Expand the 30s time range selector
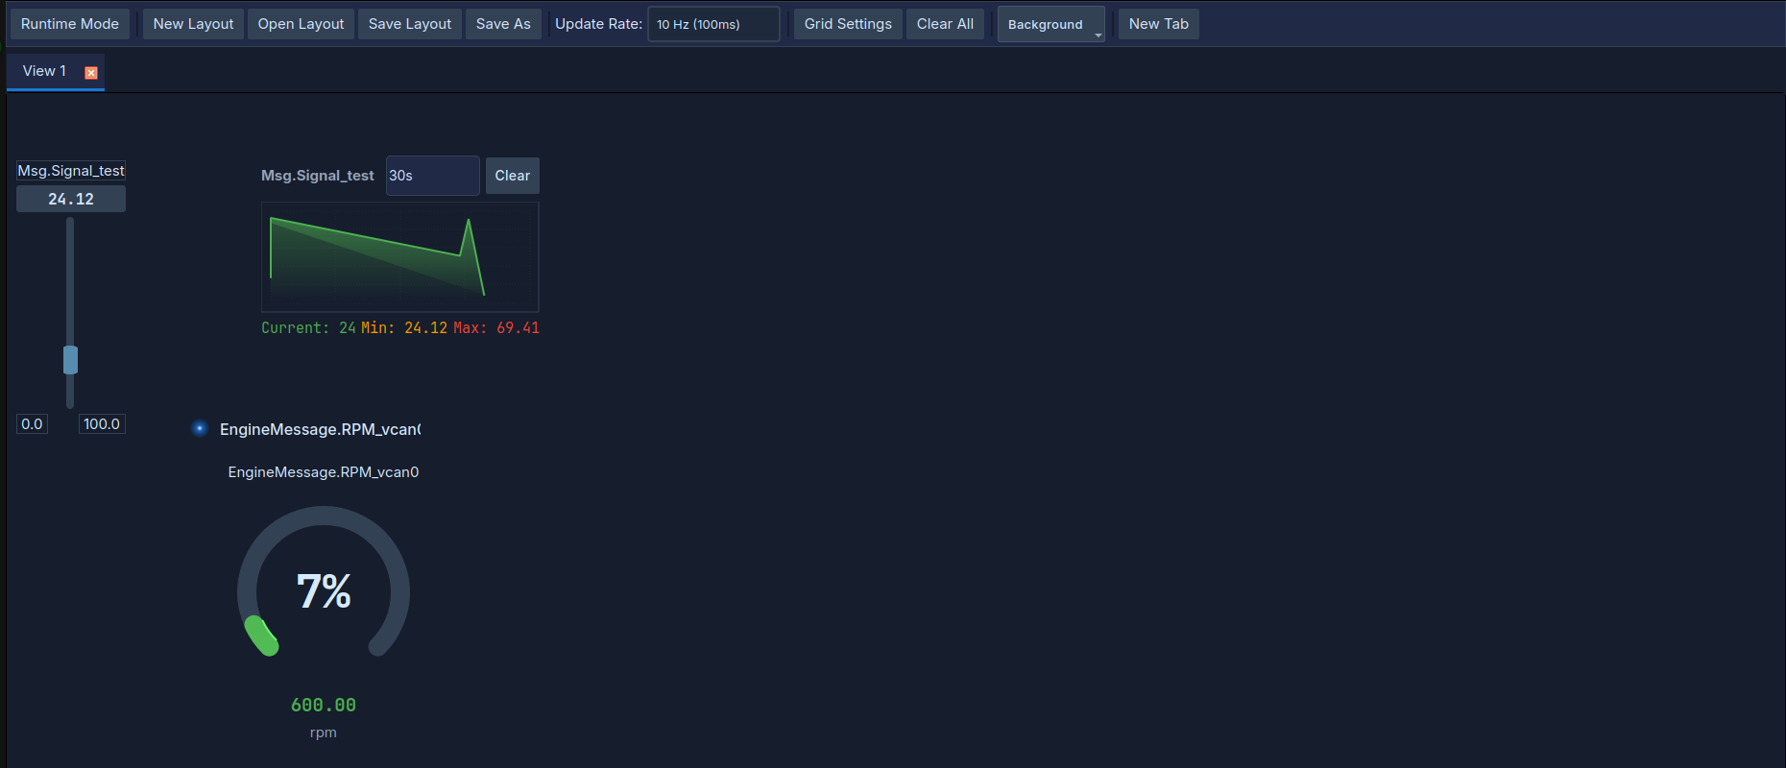This screenshot has width=1786, height=768. coord(432,176)
